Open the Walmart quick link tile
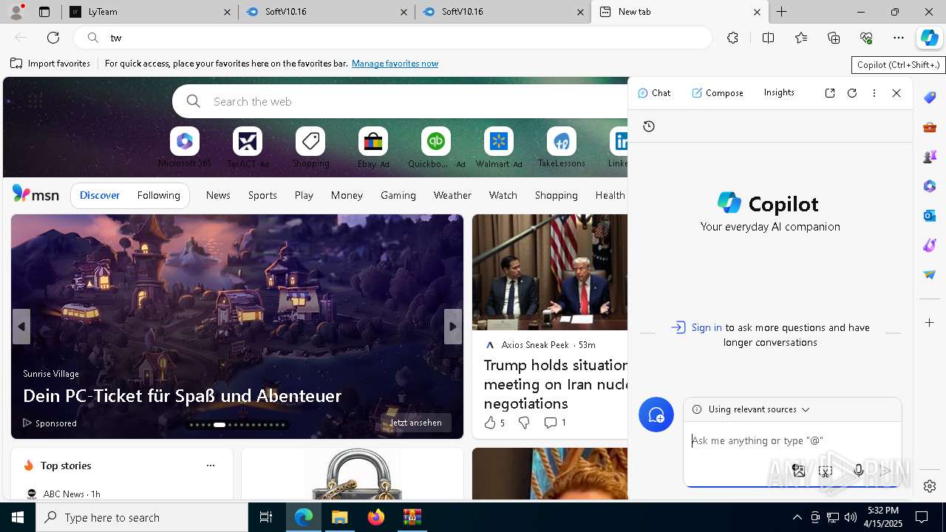 pos(499,147)
